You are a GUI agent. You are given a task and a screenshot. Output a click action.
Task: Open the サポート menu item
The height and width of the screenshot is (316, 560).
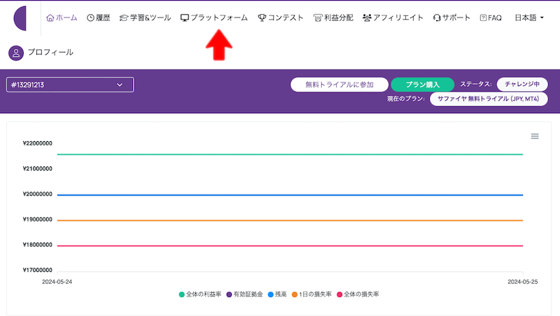(x=451, y=18)
